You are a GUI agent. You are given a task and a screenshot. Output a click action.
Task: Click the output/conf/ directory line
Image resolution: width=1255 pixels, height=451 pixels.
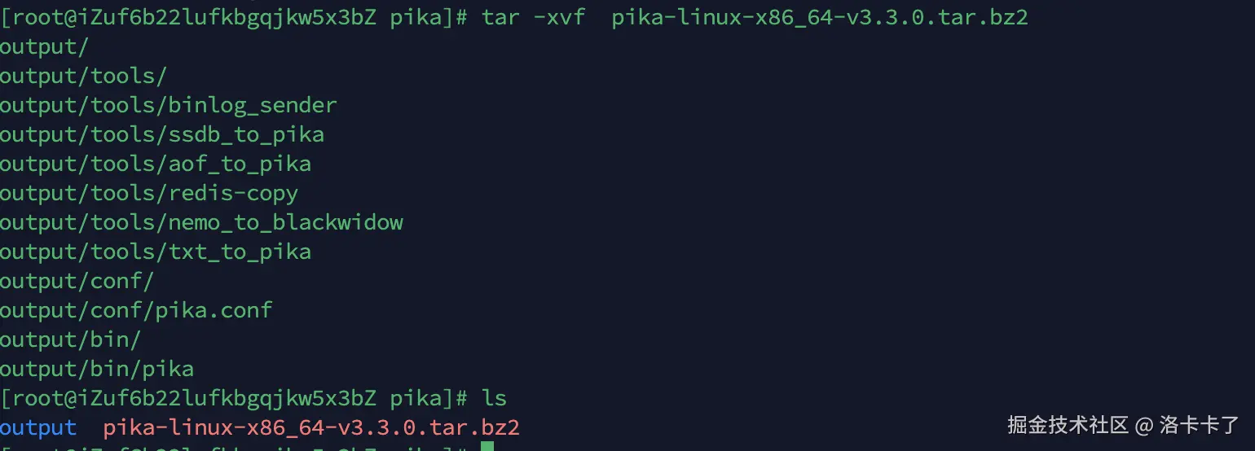pyautogui.click(x=77, y=281)
